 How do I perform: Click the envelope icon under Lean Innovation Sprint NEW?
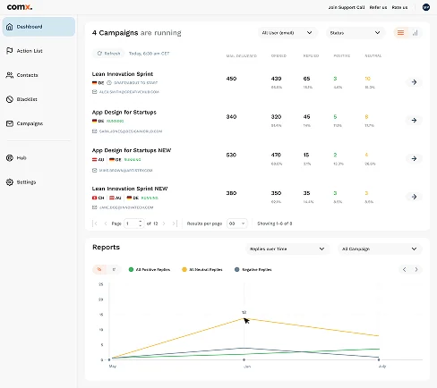click(x=95, y=207)
